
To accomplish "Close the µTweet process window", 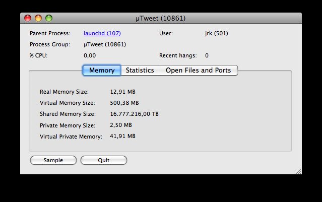I will (x=28, y=18).
